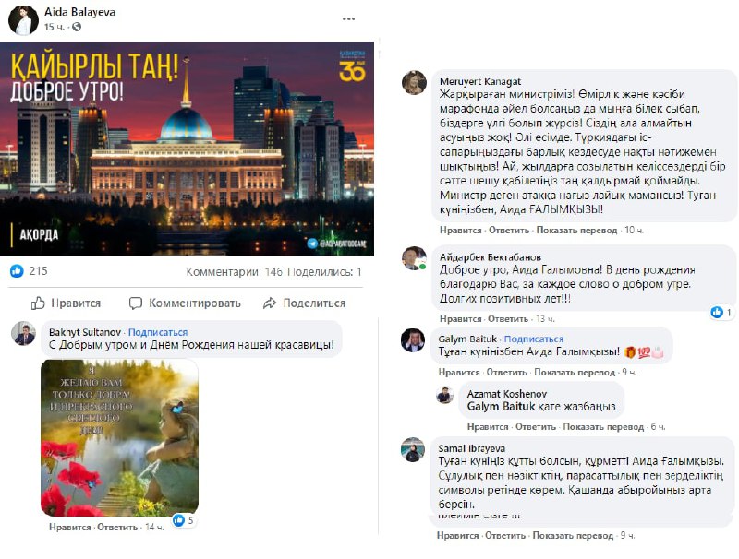Open the Комментарии: 146 comments count
739x559 pixels.
coord(235,271)
